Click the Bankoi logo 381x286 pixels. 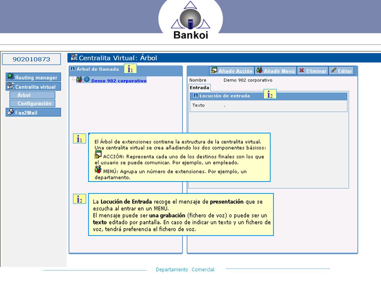coord(190,20)
